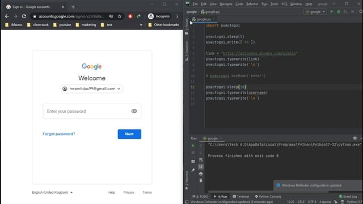
Task: Reload the Google sign-in page
Action: (x=24, y=16)
